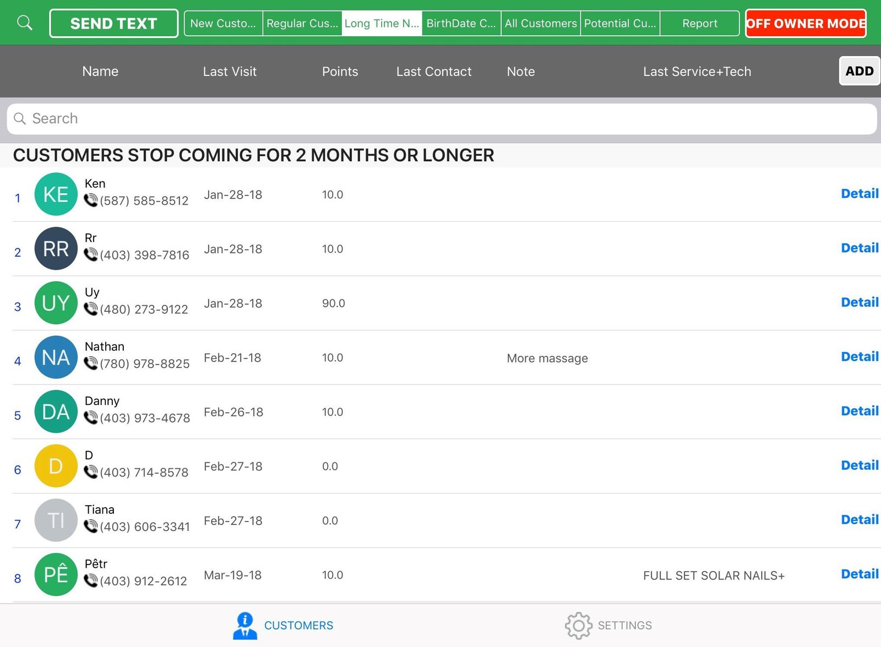Viewport: 881px width, 647px height.
Task: Click the ADD button
Action: coord(859,71)
